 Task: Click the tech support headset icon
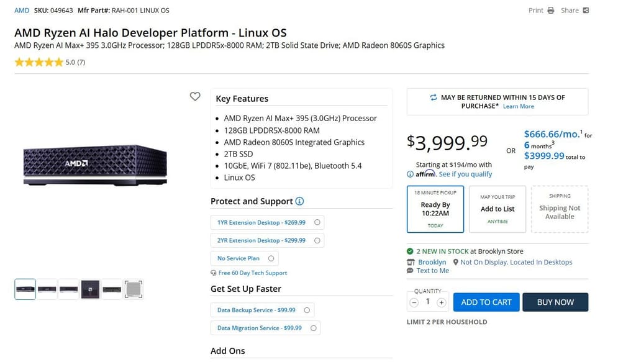pos(214,273)
